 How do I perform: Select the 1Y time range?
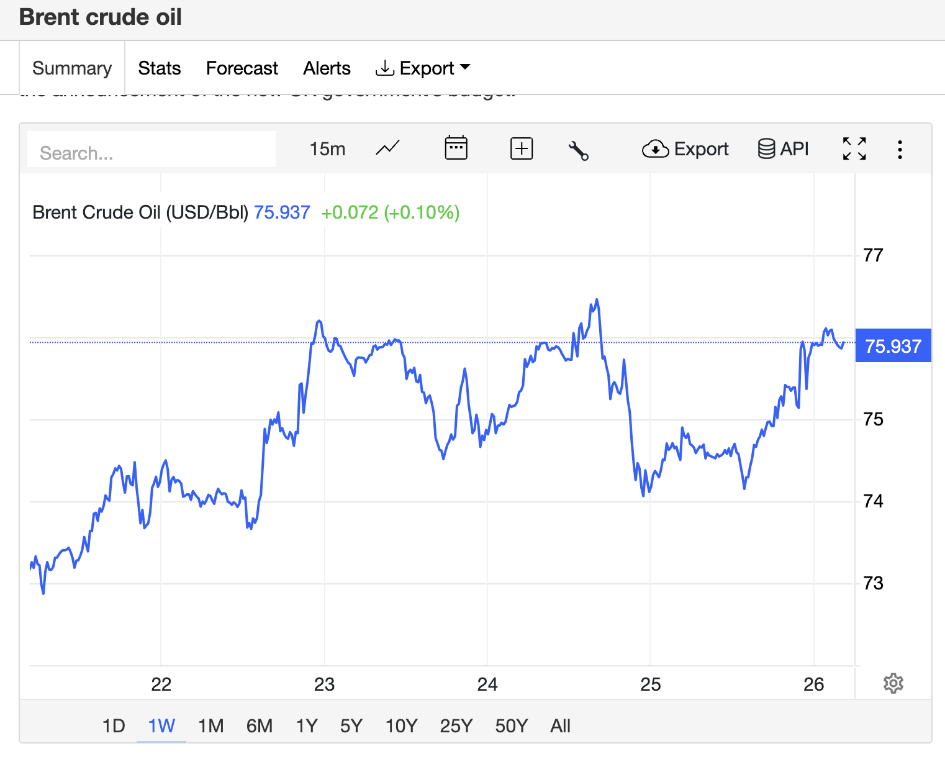point(307,725)
